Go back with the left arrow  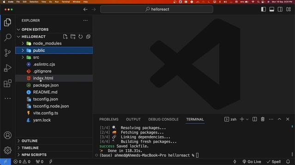click(x=85, y=9)
